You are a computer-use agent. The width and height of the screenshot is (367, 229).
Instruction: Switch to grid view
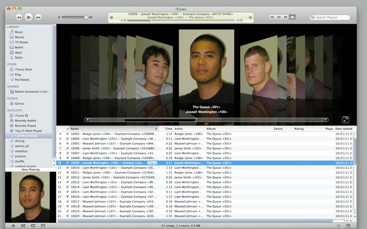coord(285,17)
